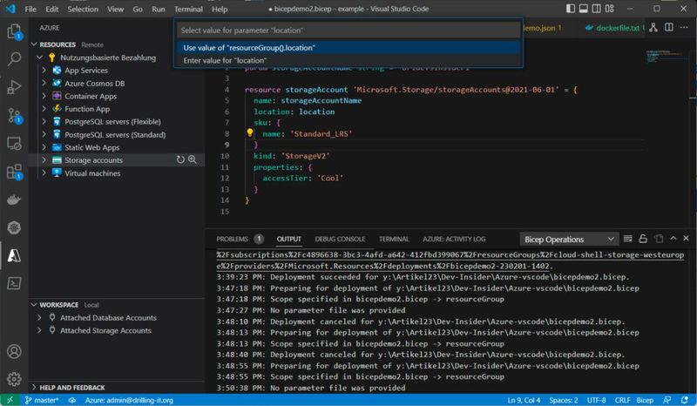Screen dimensions: 697x406
Task: Refresh the Storage accounts node
Action: tap(180, 159)
